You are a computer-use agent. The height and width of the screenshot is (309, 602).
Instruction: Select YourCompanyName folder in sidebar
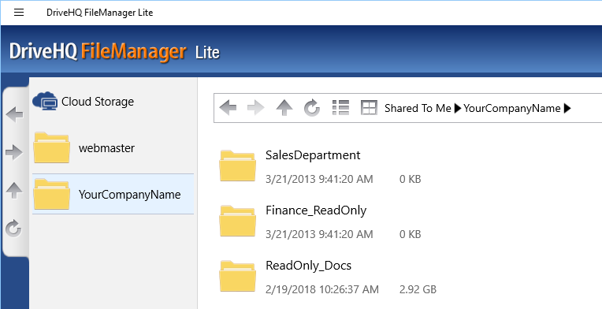(113, 194)
